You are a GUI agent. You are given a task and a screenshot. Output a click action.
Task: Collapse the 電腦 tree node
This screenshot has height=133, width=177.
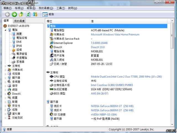click(x=6, y=30)
